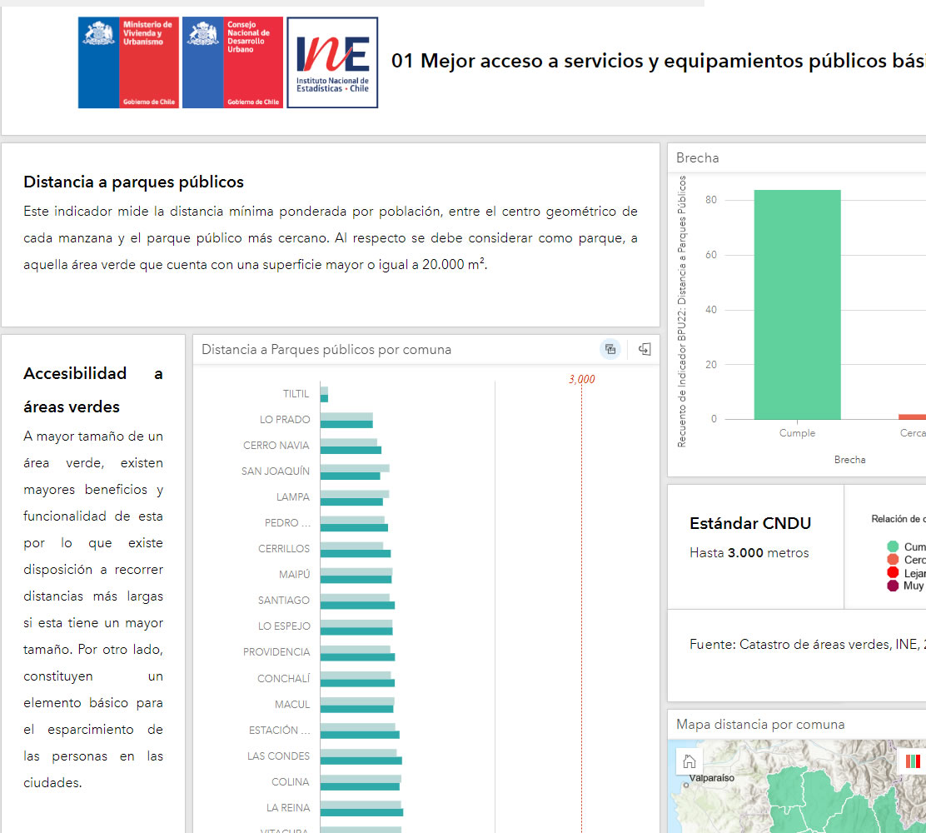Click the INE Instituto Nacional de Estadísticas logo
This screenshot has height=833, width=926.
coord(332,62)
